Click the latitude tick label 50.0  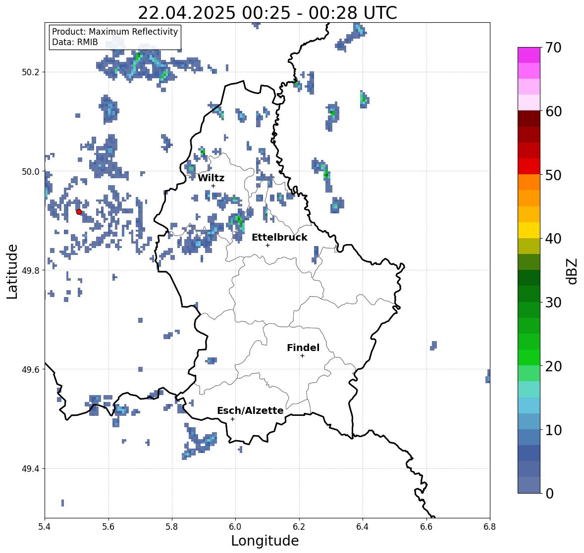30,172
